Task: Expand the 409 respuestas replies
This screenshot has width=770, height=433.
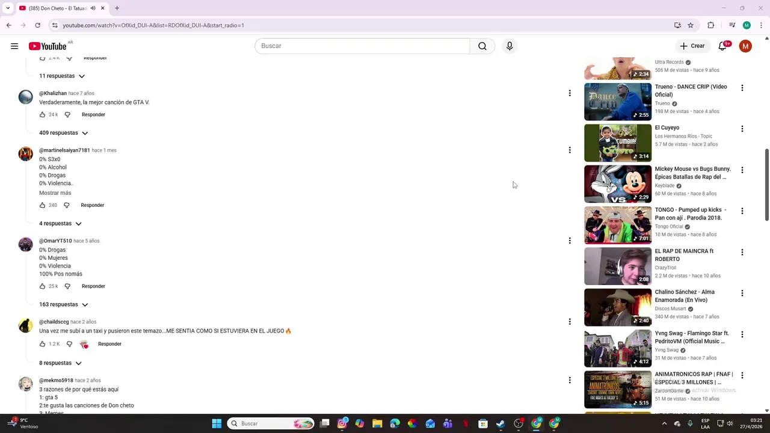Action: [63, 133]
